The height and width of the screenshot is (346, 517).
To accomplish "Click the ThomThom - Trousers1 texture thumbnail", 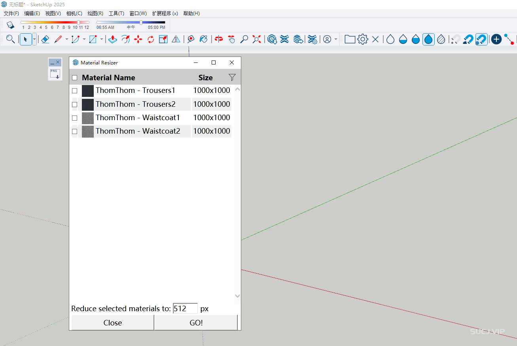I will pos(88,91).
